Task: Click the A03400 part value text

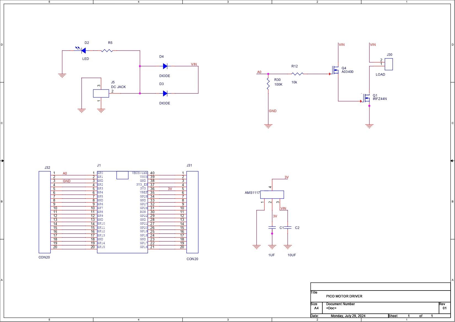Action: point(347,72)
